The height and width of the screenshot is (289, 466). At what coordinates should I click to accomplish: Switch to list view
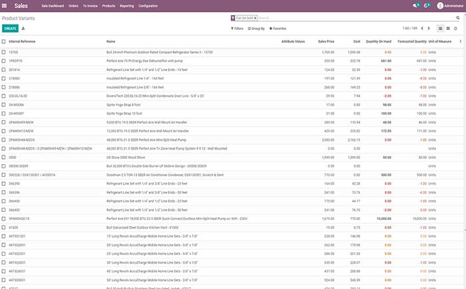pos(440,29)
